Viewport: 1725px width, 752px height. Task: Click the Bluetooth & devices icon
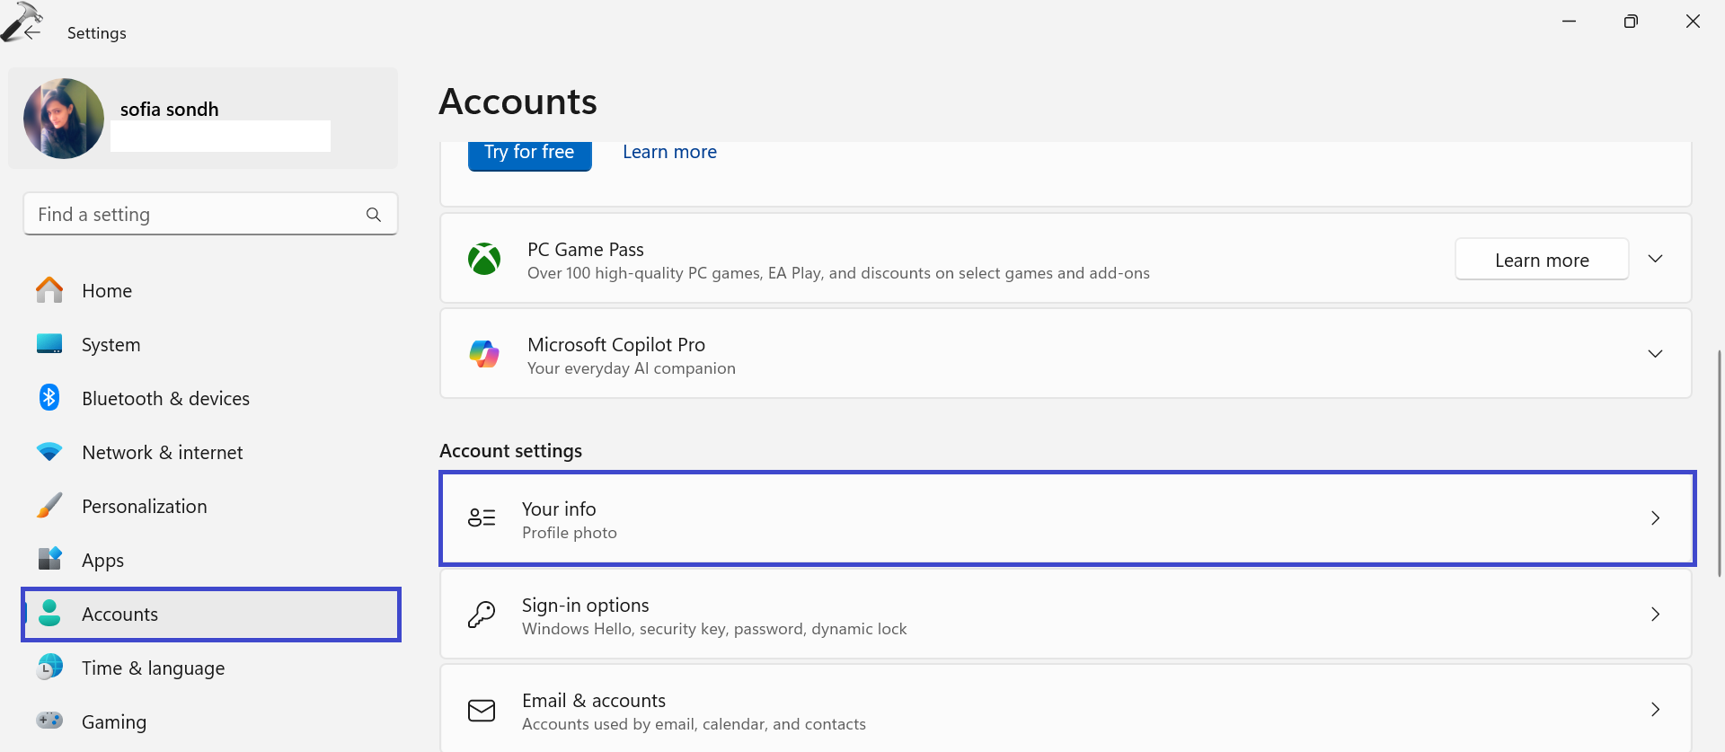49,397
